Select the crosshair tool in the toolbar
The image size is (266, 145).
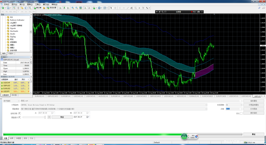click(x=115, y=8)
